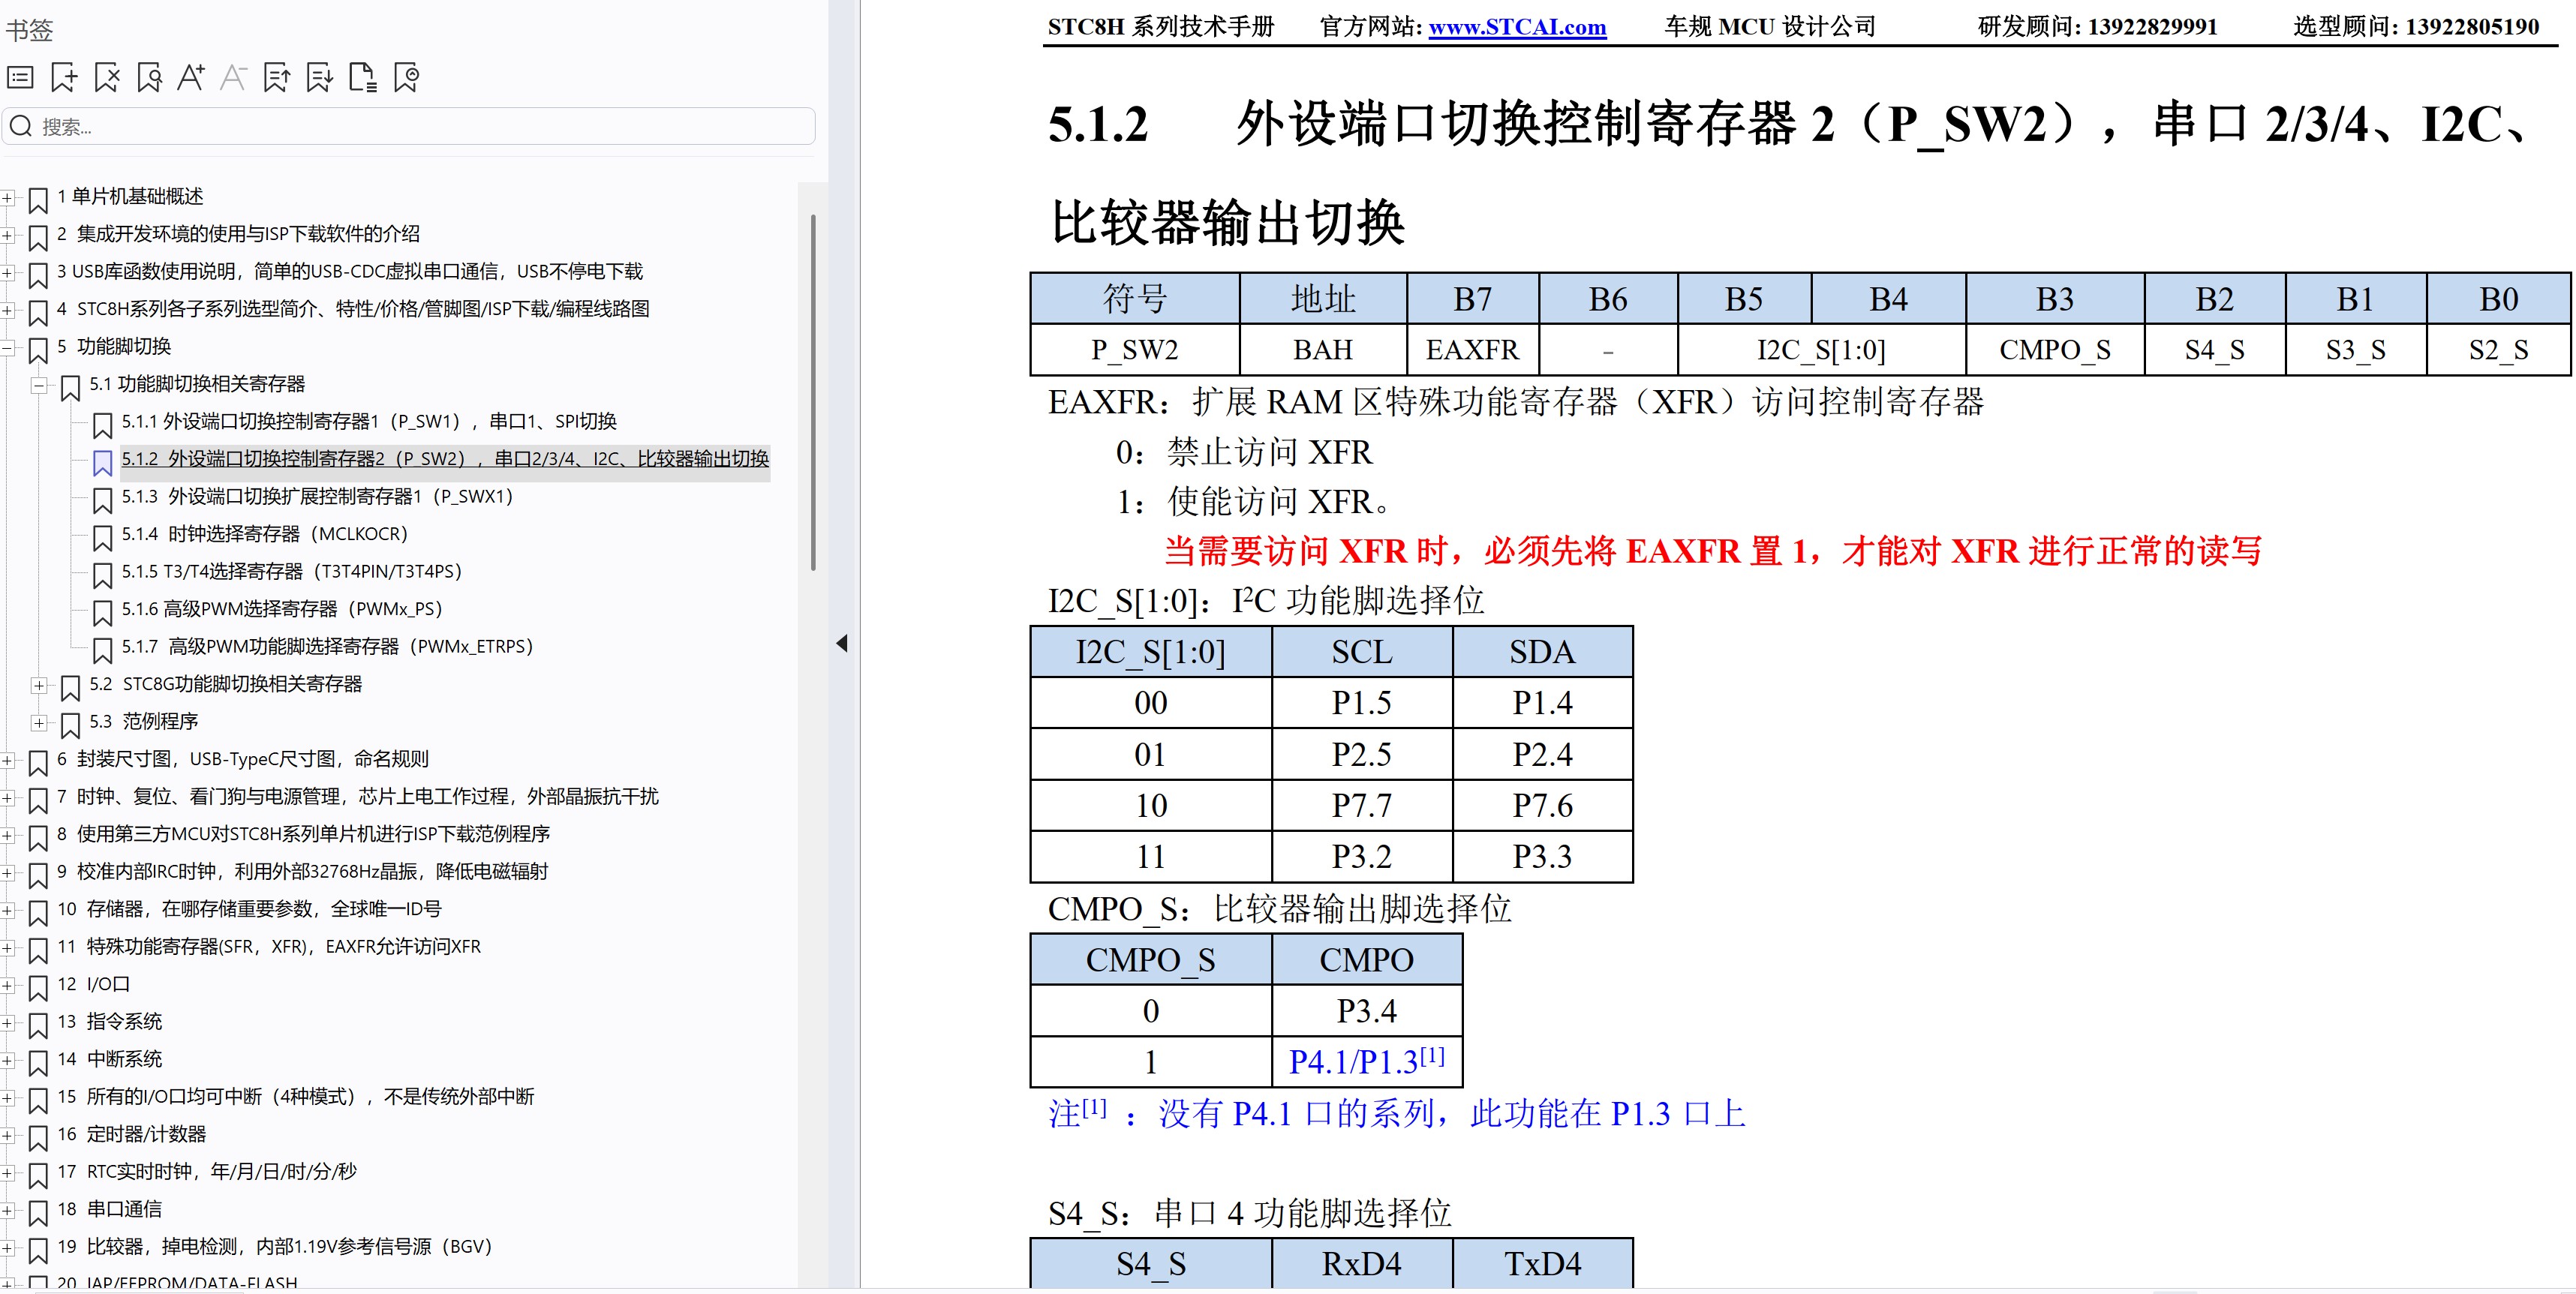Viewport: 2576px width, 1294px height.
Task: Open the recent bookmarks icon
Action: coord(406,77)
